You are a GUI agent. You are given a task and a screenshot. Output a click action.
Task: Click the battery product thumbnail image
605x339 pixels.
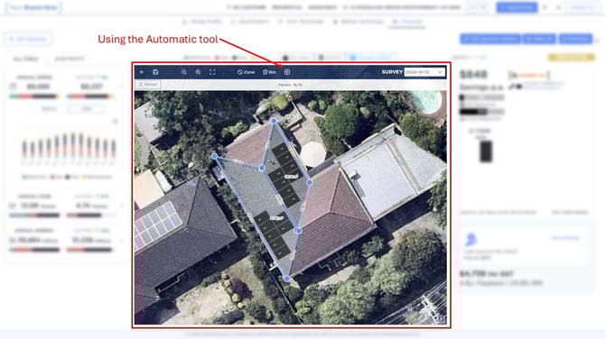click(486, 151)
